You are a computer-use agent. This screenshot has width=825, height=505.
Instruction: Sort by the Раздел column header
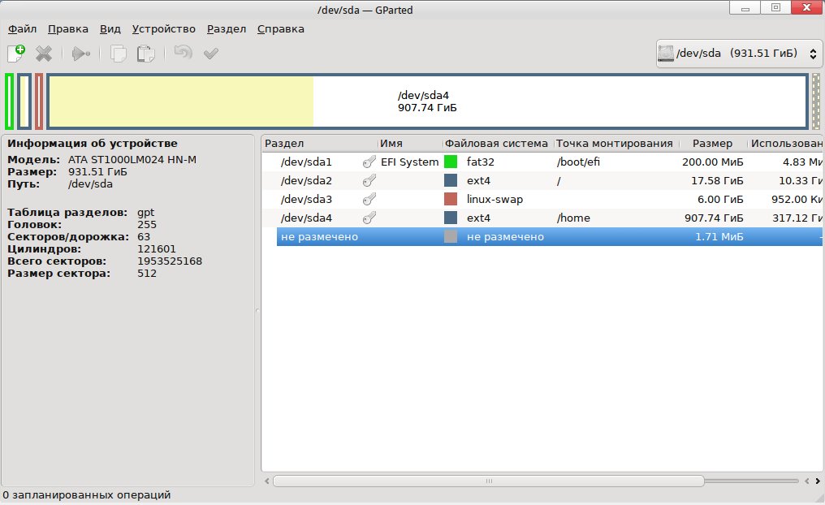(319, 144)
